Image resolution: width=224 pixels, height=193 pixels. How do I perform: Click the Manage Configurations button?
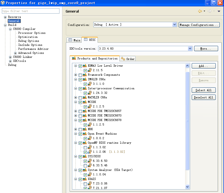(x=199, y=25)
